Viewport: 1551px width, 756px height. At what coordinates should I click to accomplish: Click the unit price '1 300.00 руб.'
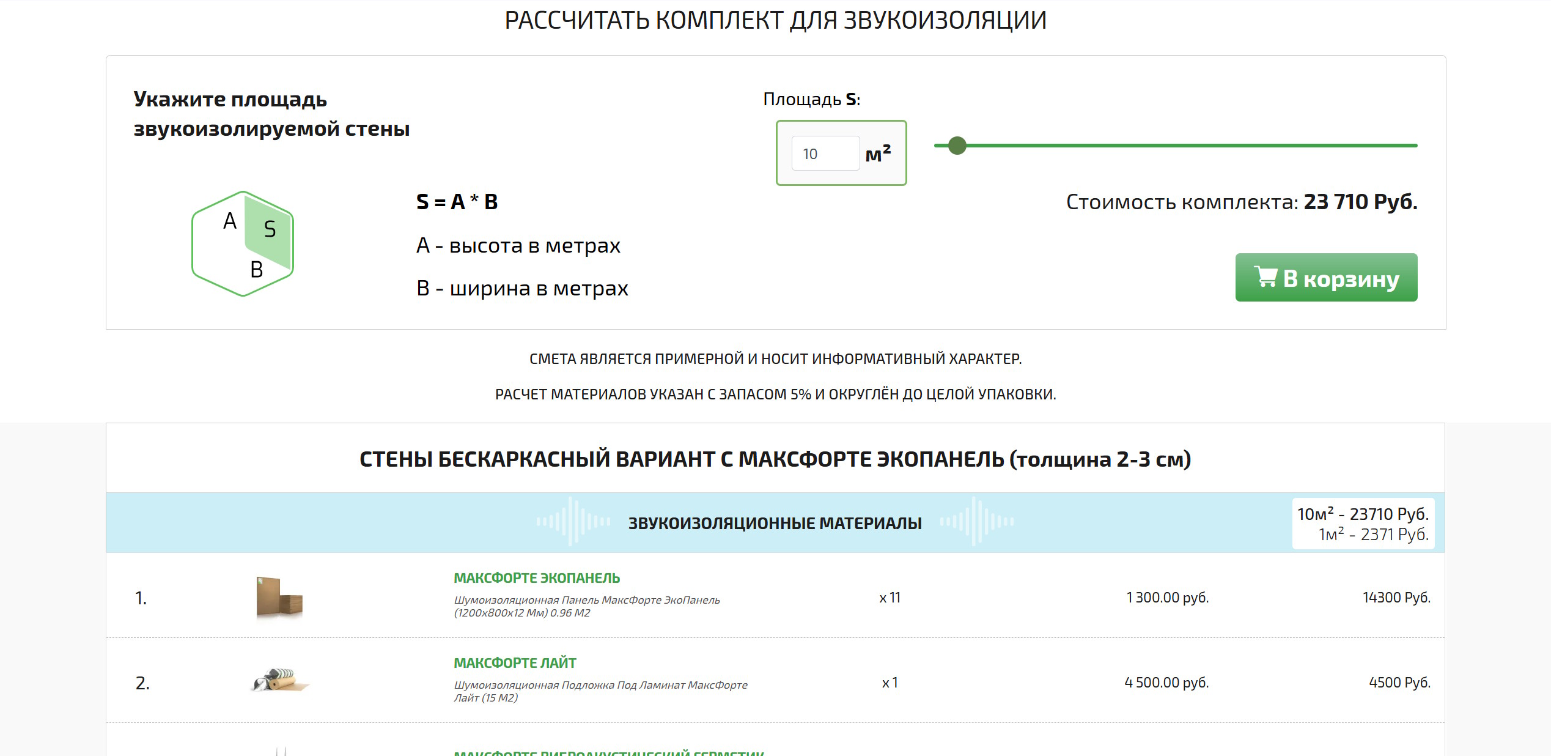(1167, 598)
